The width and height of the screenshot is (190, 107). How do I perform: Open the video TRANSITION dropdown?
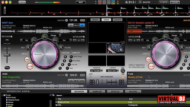[x=96, y=71]
